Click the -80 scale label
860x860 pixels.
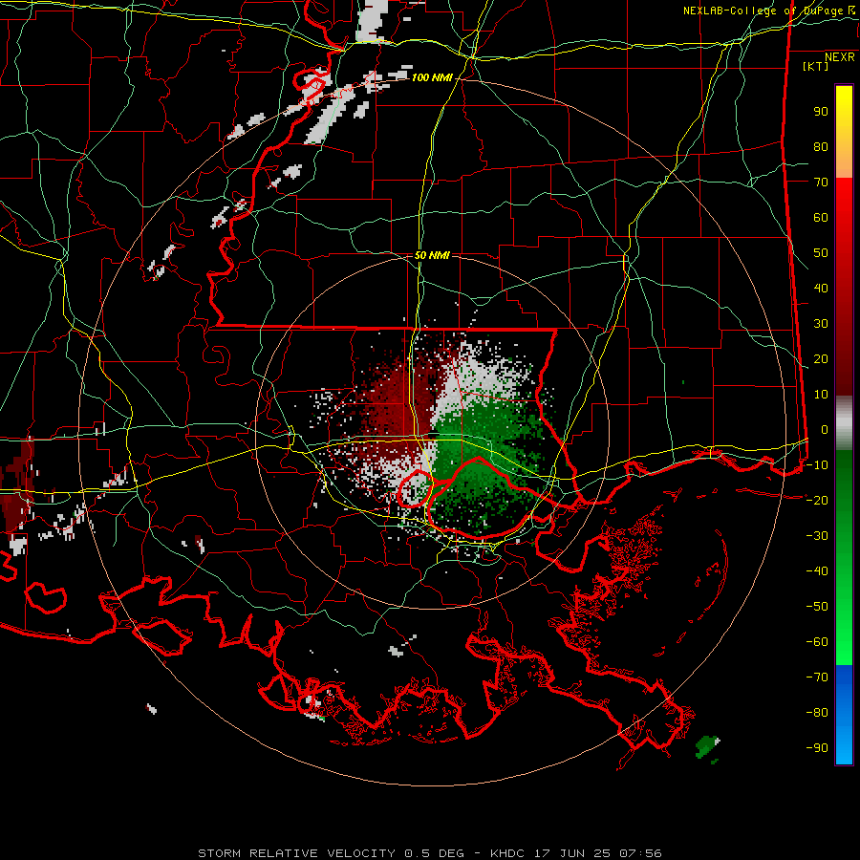tap(817, 713)
